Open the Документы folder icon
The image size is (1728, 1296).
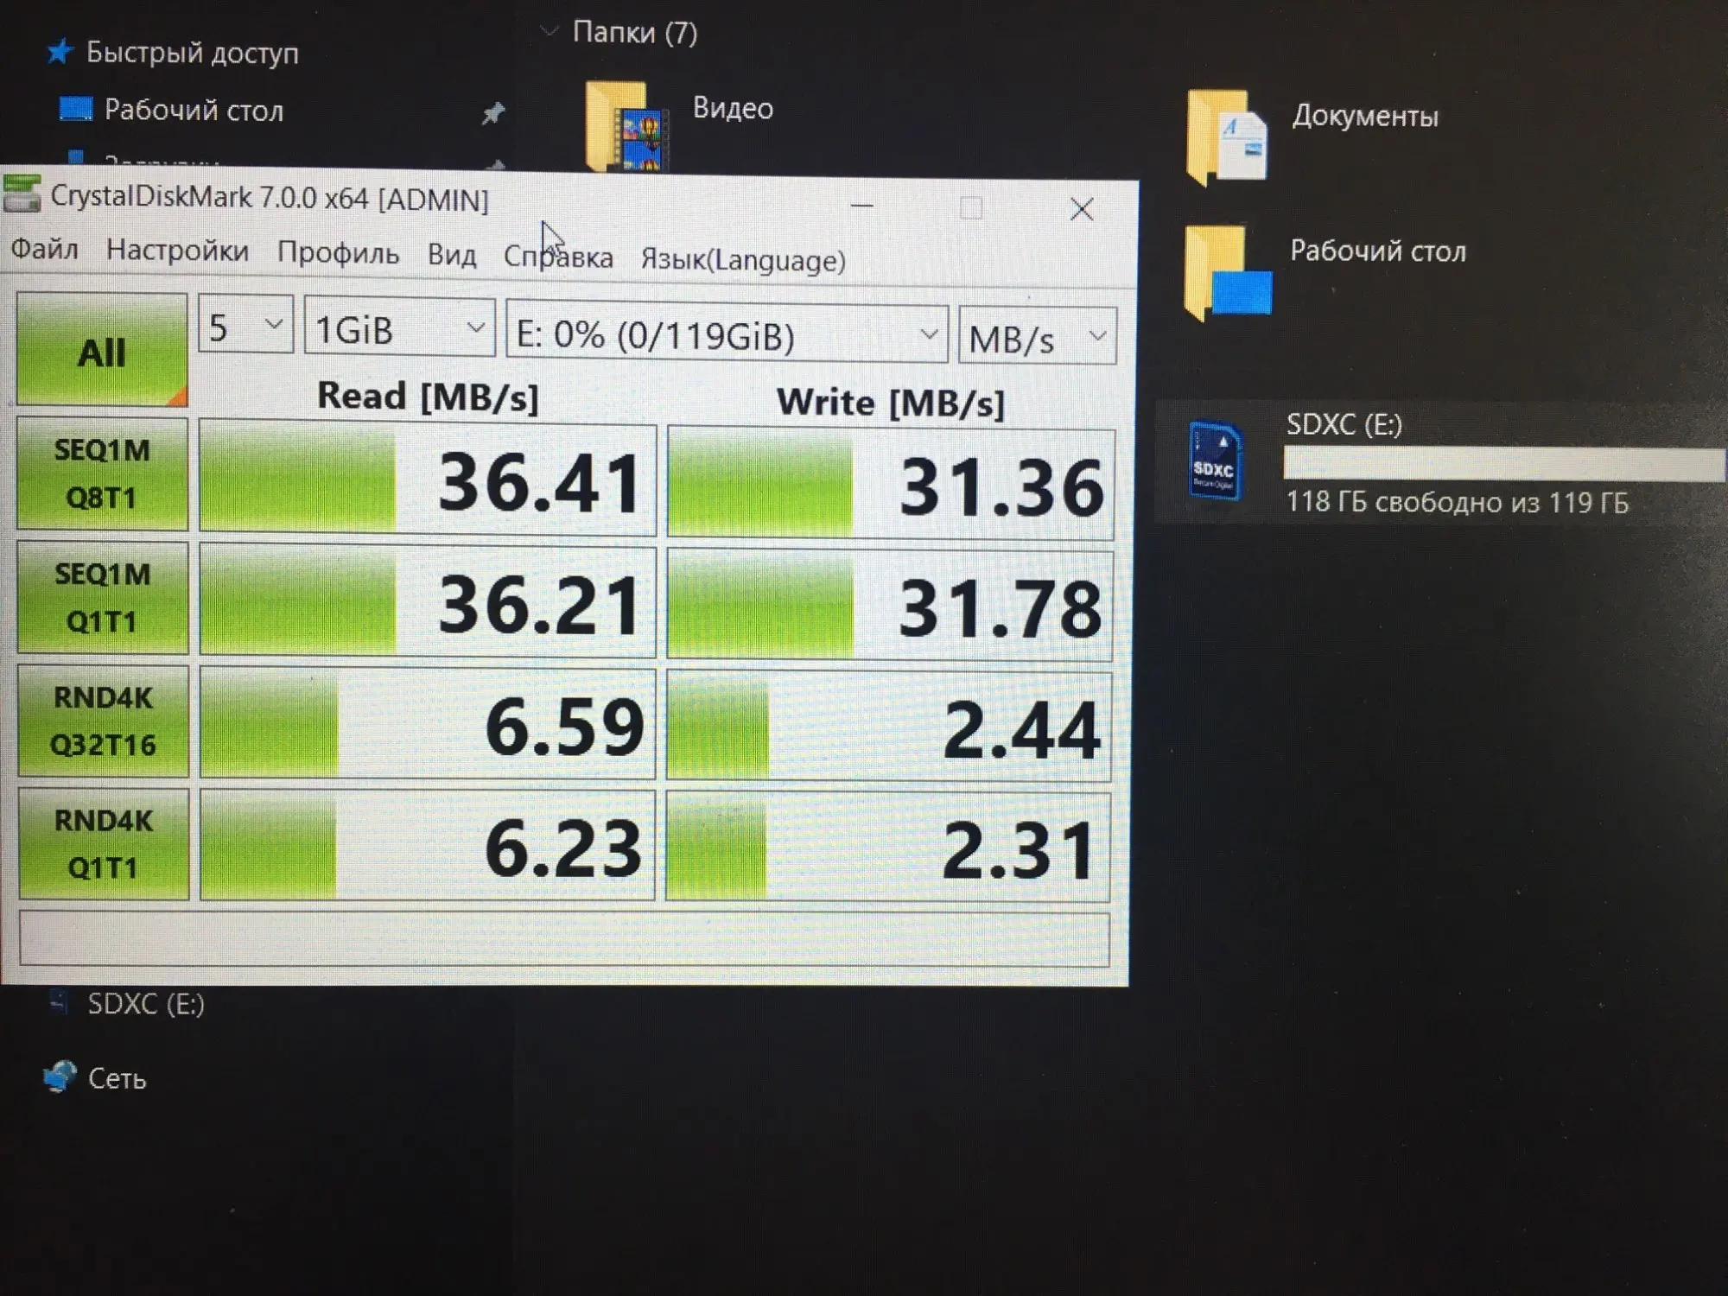point(1227,138)
